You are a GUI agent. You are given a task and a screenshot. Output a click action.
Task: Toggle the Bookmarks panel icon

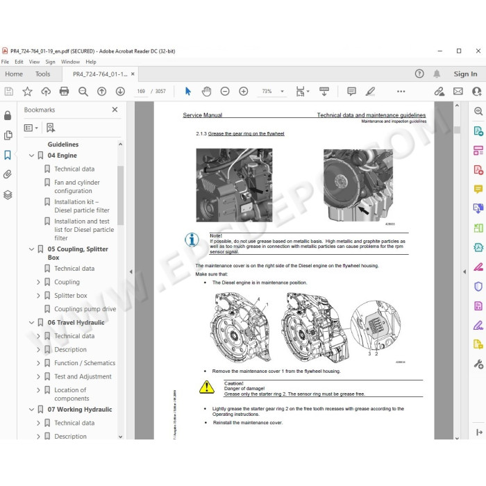point(8,155)
